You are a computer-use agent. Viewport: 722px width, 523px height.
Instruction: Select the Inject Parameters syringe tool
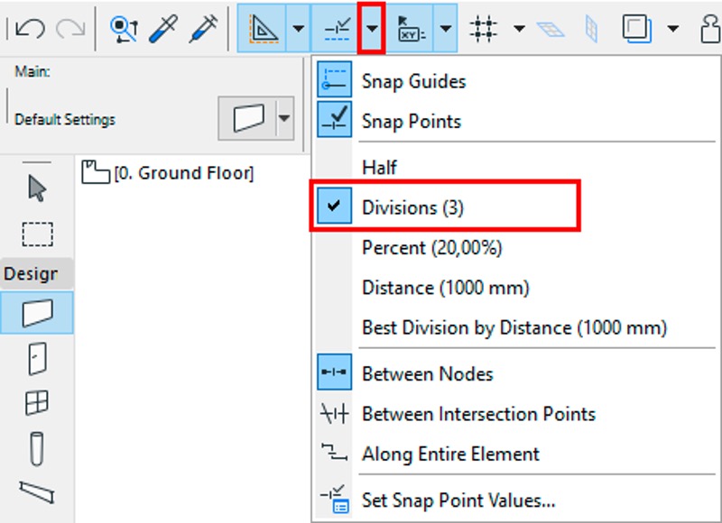[x=204, y=29]
